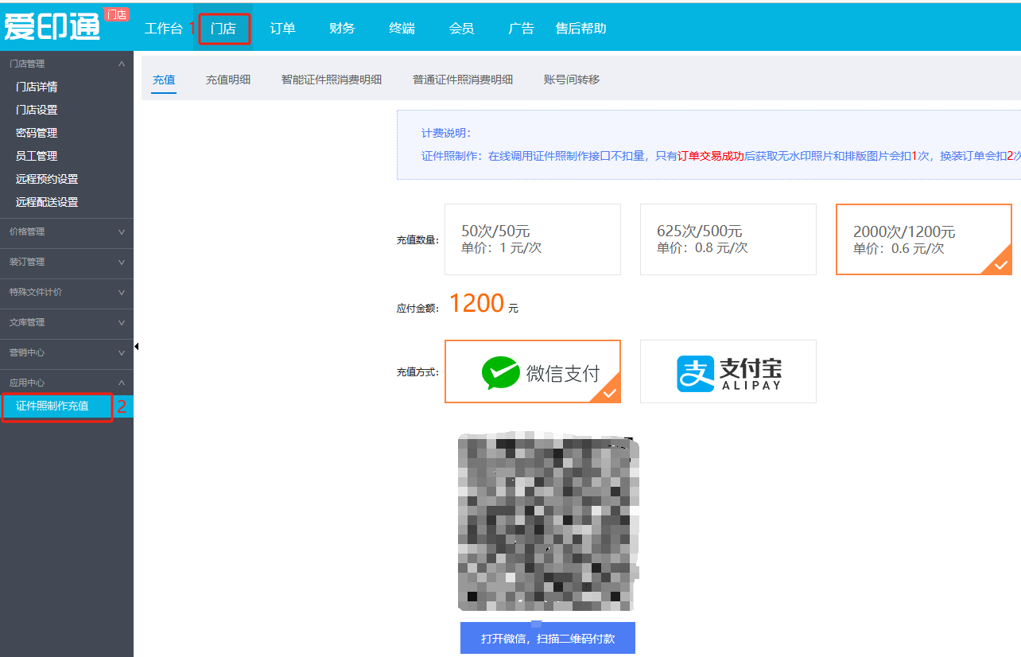Screen dimensions: 1021x657
Task: Open the 售后帮助 menu
Action: pyautogui.click(x=580, y=29)
